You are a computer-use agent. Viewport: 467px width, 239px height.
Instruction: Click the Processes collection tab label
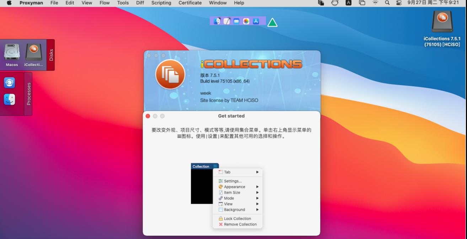[x=28, y=94]
